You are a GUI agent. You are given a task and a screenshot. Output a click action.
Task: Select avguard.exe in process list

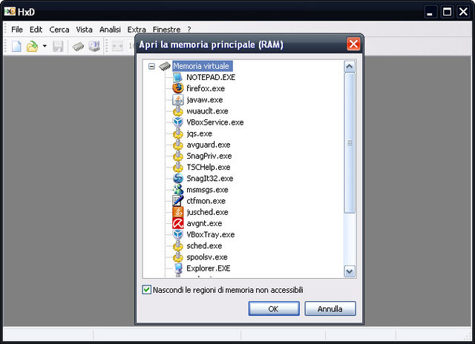pos(208,145)
